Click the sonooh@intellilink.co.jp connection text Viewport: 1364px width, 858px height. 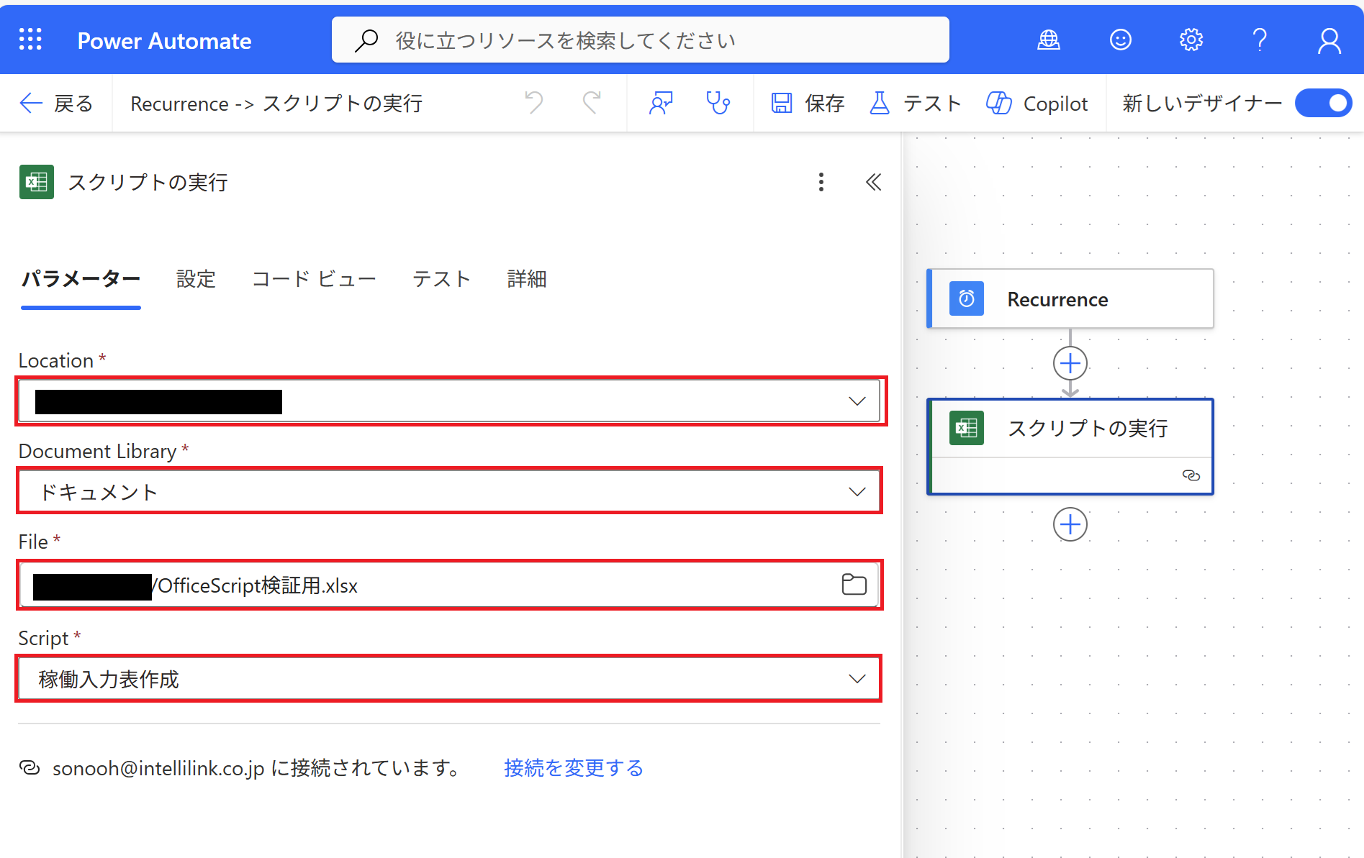(259, 768)
